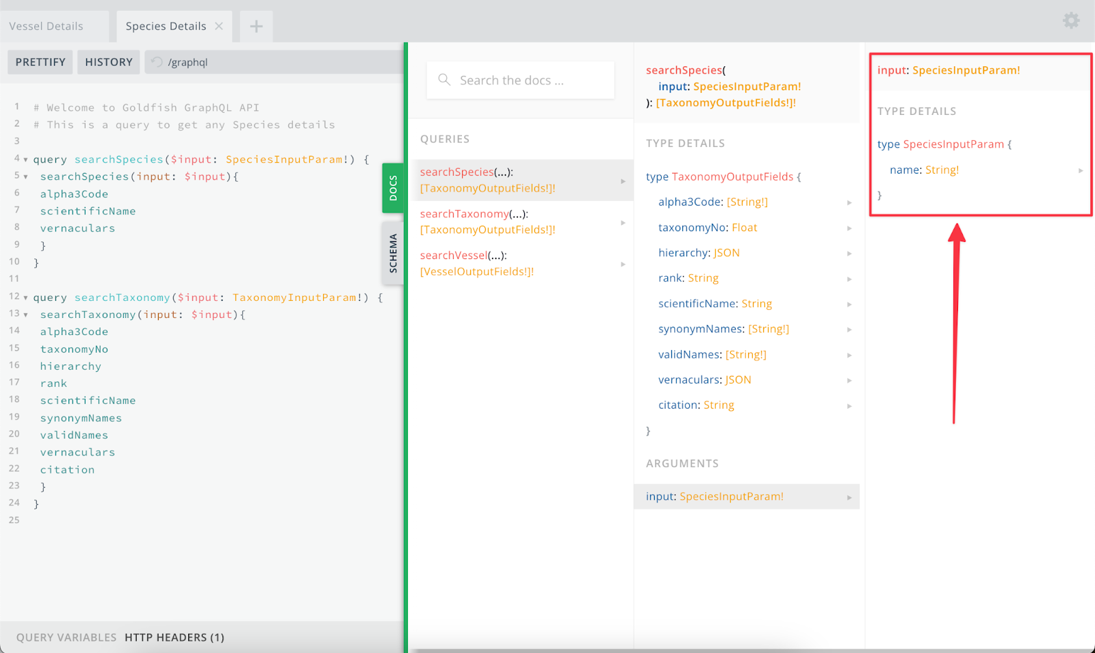Focus the /graphql endpoint URL field
1095x653 pixels.
click(274, 62)
